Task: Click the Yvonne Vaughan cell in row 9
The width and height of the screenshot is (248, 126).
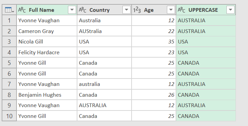Action: pos(47,105)
